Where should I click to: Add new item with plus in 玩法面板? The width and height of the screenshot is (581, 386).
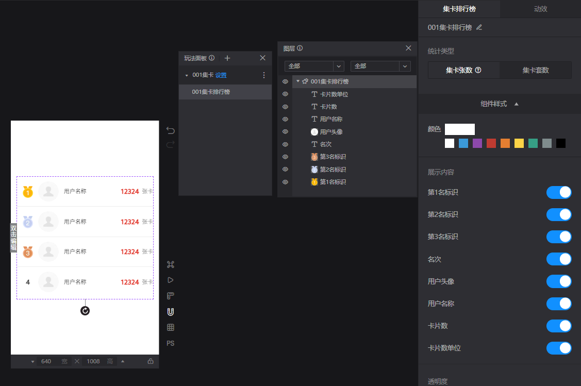227,58
